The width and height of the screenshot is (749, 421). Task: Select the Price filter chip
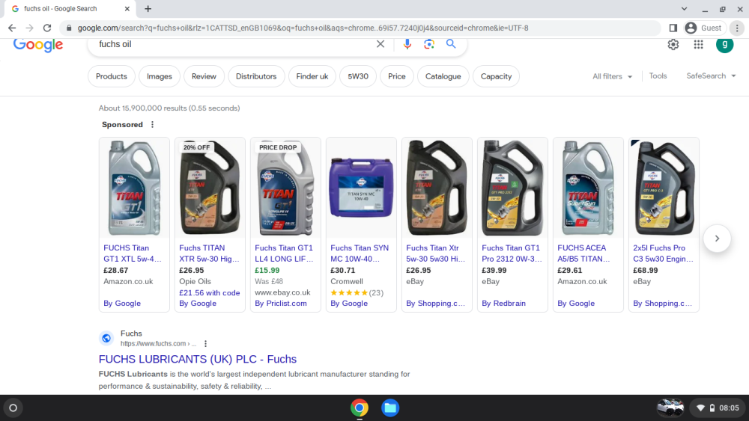coord(396,76)
